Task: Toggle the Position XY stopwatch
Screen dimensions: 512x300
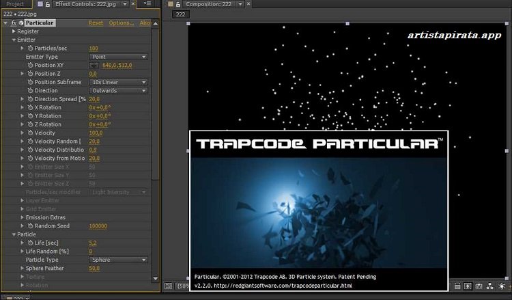Action: [30, 65]
